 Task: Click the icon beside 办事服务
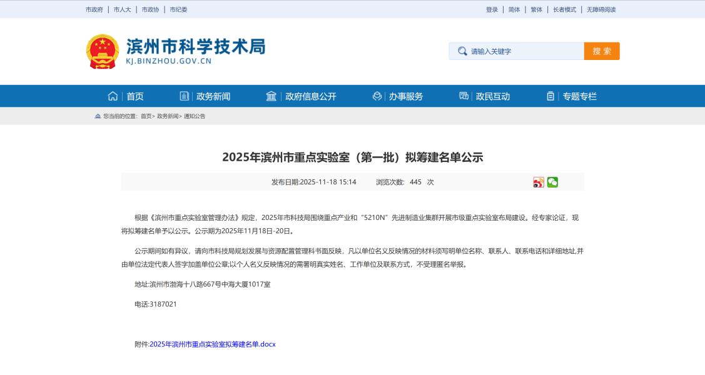tap(377, 96)
